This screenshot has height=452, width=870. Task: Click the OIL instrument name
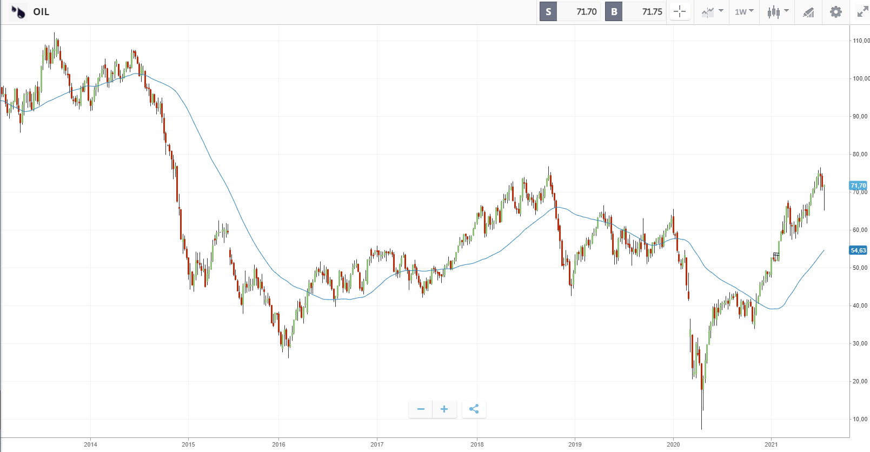point(41,12)
